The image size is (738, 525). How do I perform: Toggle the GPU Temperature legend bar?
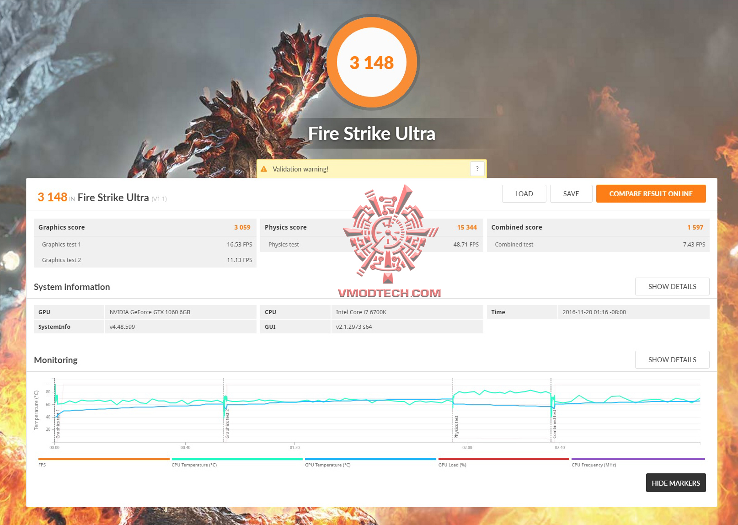tap(370, 459)
